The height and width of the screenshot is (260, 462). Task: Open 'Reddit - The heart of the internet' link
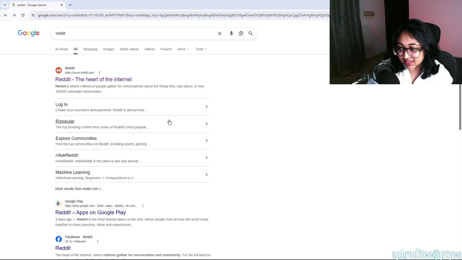[93, 79]
